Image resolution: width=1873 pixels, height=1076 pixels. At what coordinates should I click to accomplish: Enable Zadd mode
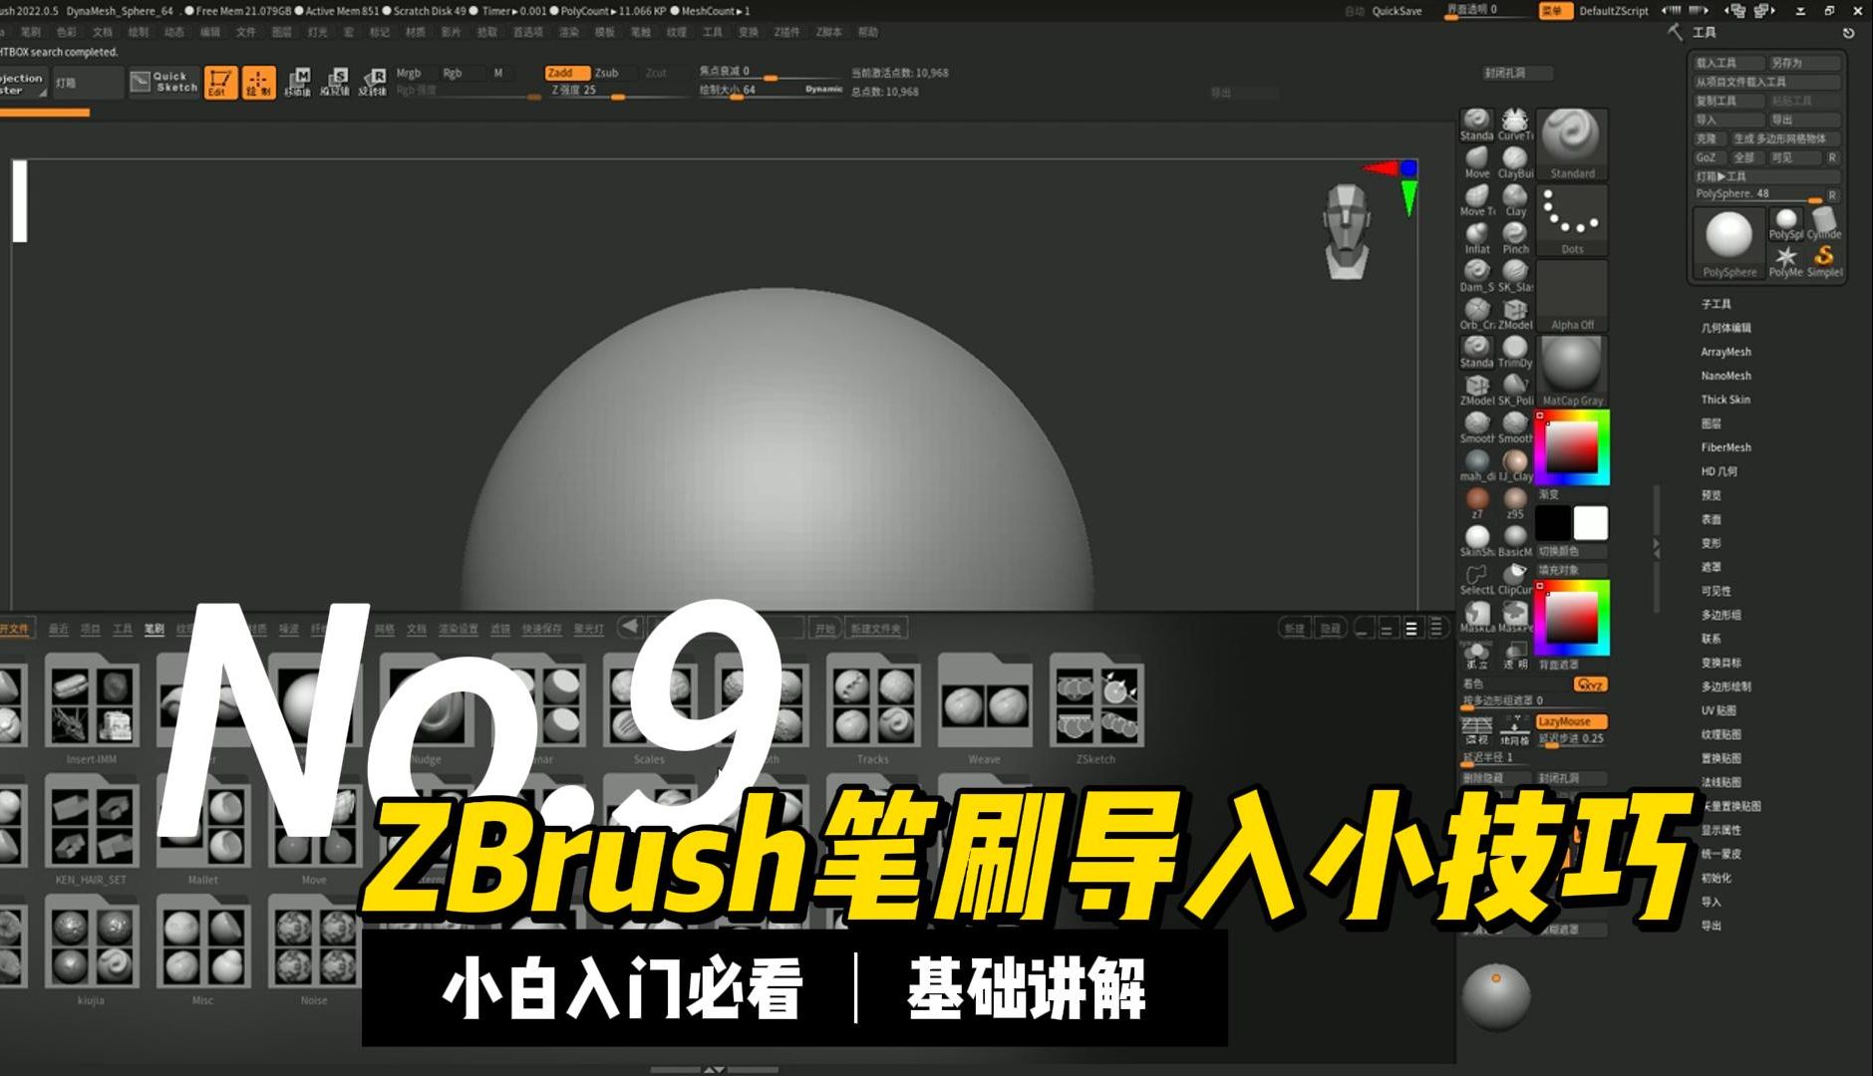click(566, 73)
